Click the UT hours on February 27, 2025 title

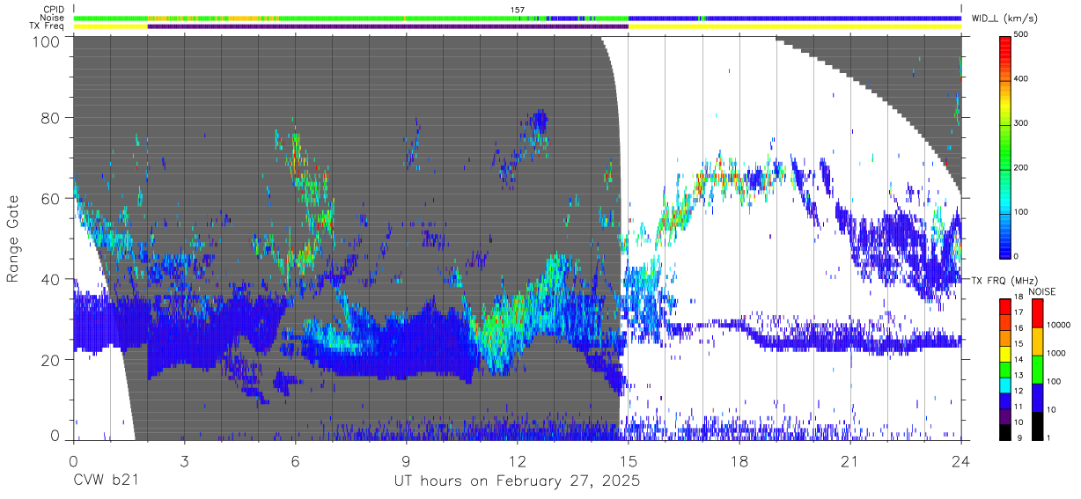tap(518, 481)
